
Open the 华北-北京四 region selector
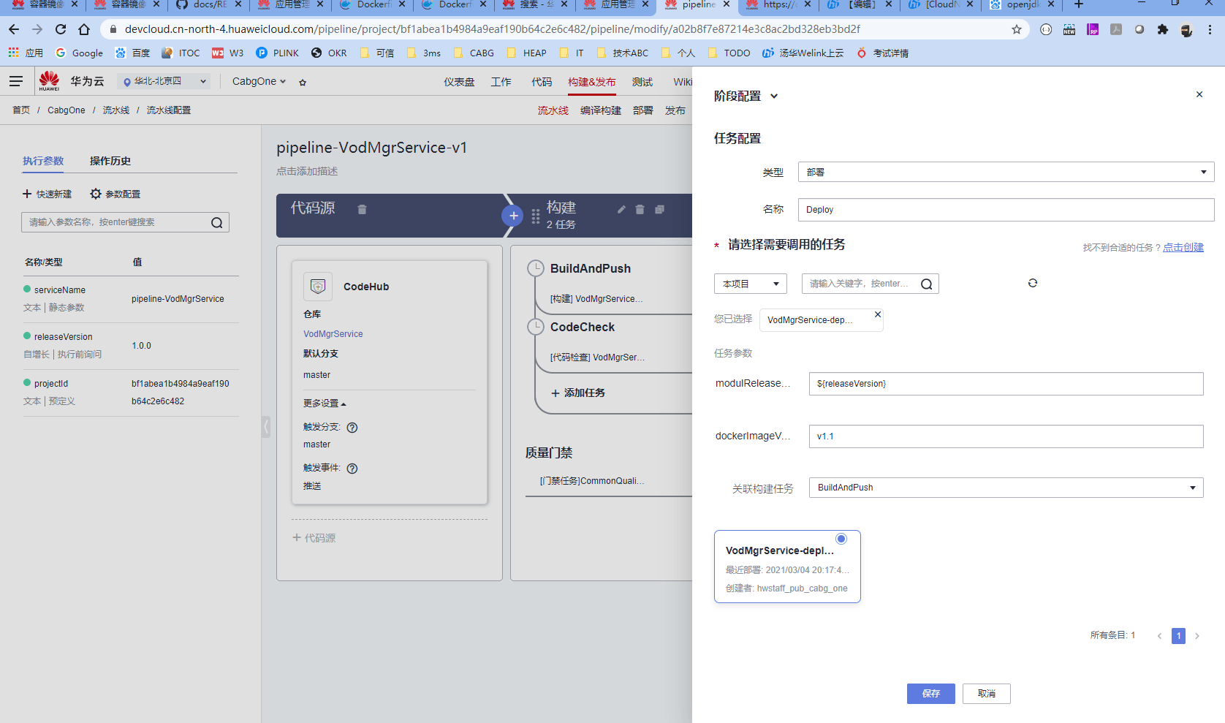pyautogui.click(x=164, y=81)
